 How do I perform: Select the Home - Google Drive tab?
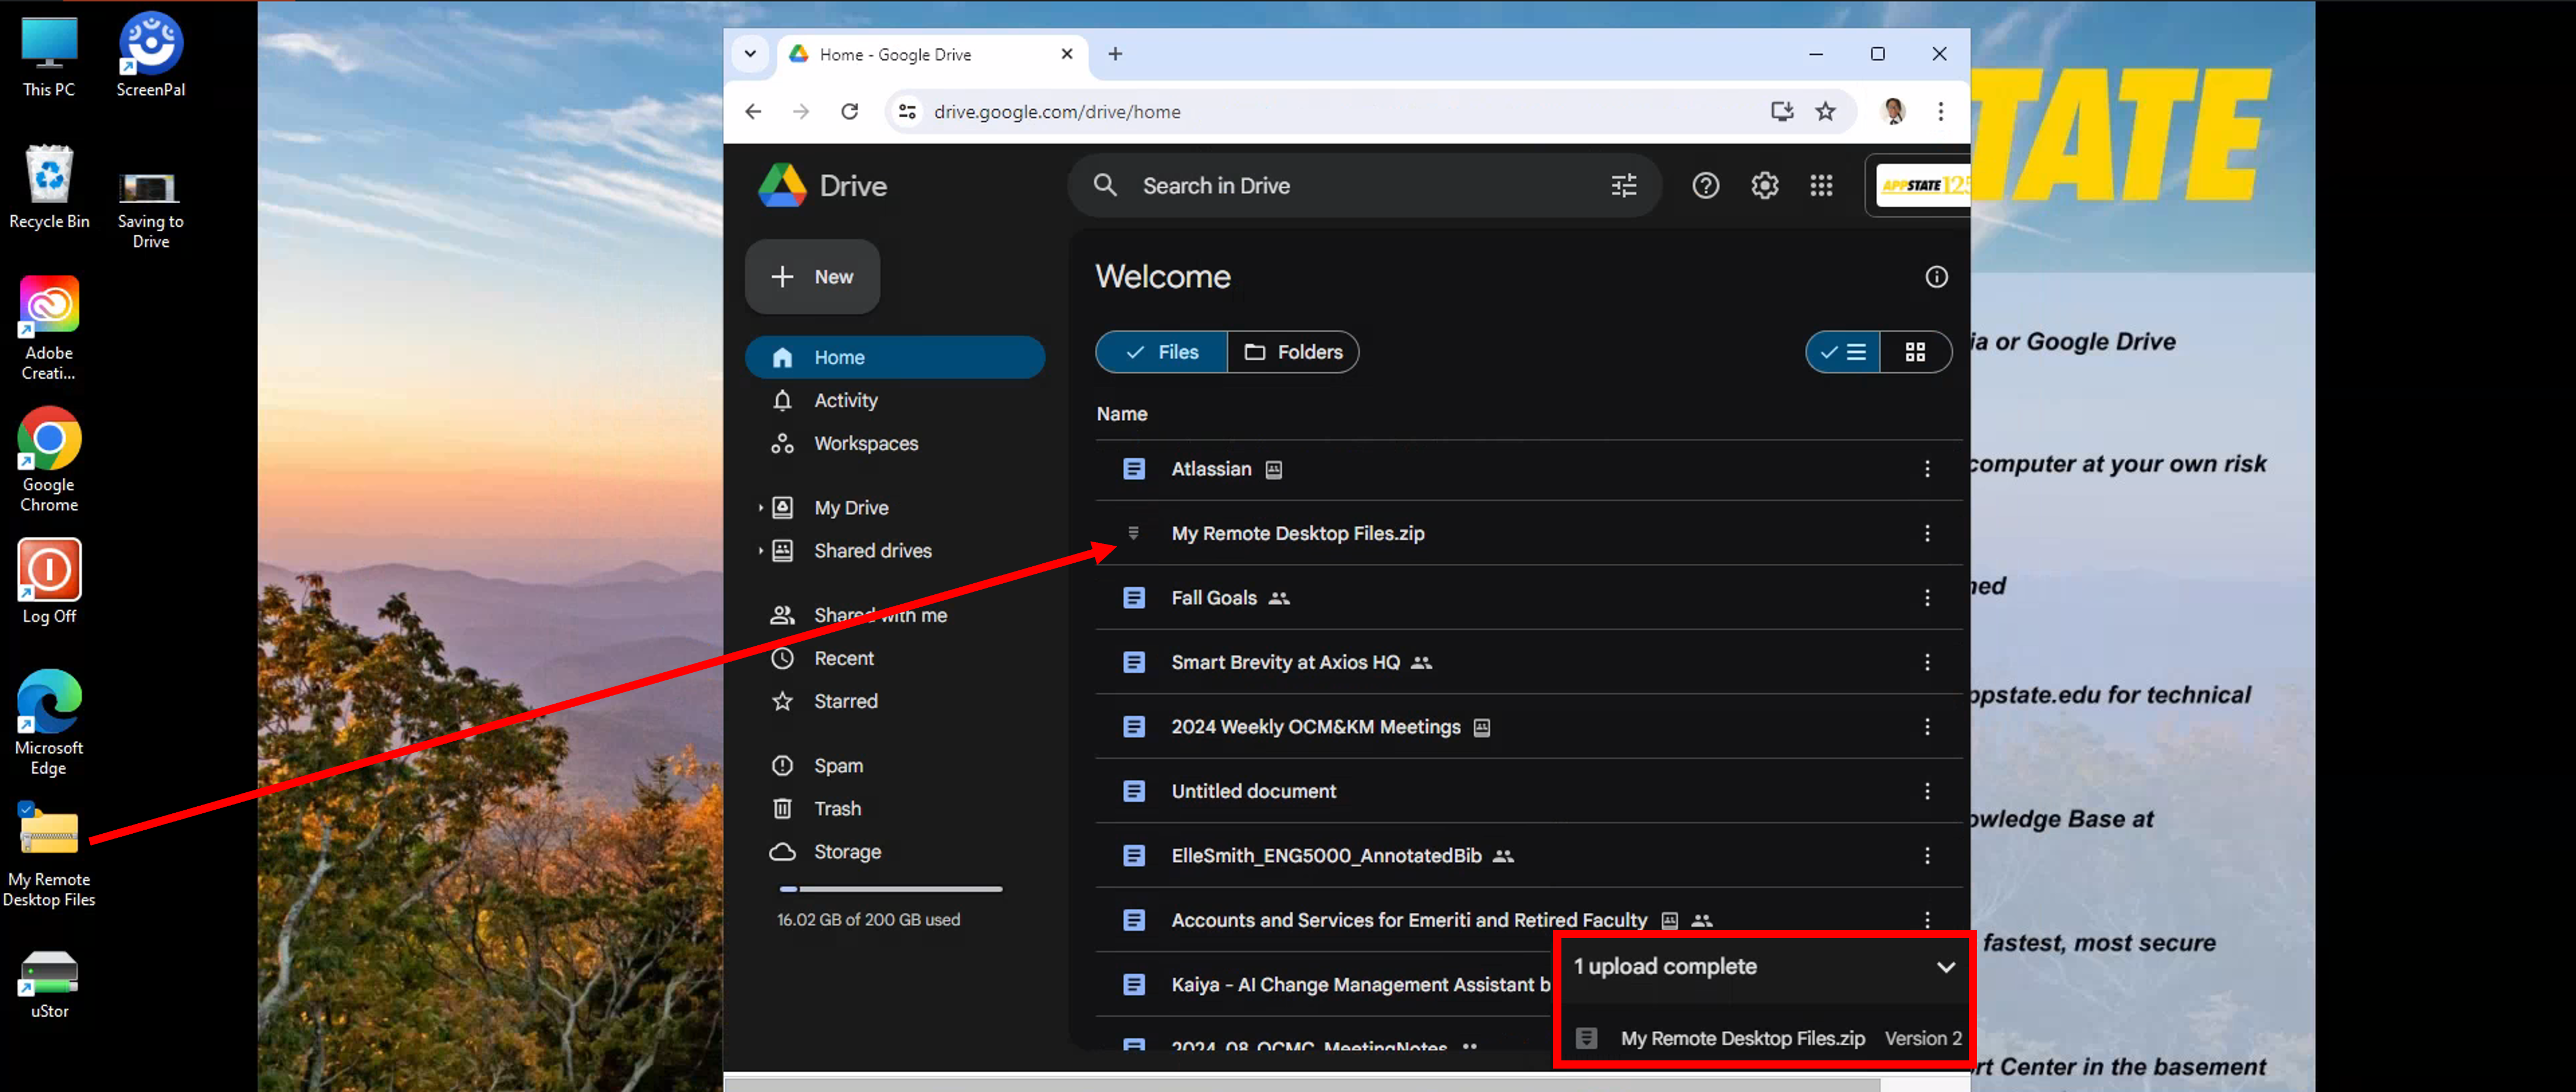pos(932,54)
